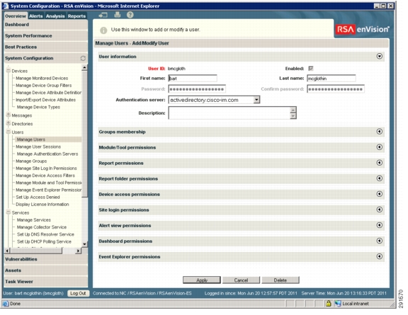Click the System Configuration refresh icon
Image resolution: width=408 pixels, height=315 pixels.
tap(83, 58)
